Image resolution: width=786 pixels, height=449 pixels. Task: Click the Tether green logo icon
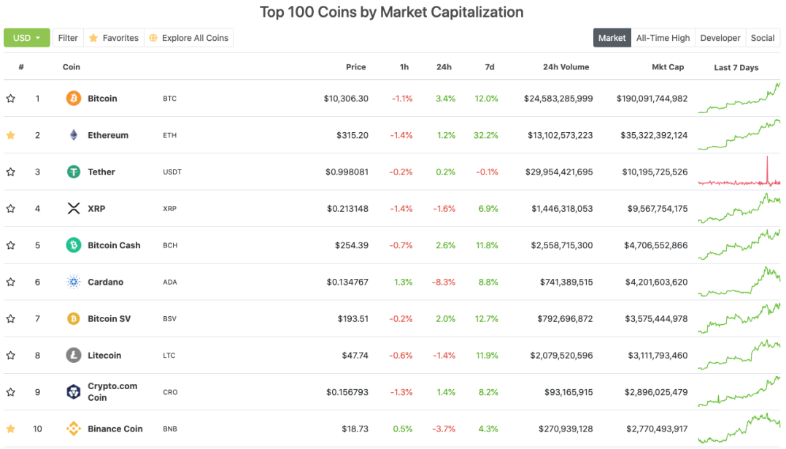[x=74, y=172]
